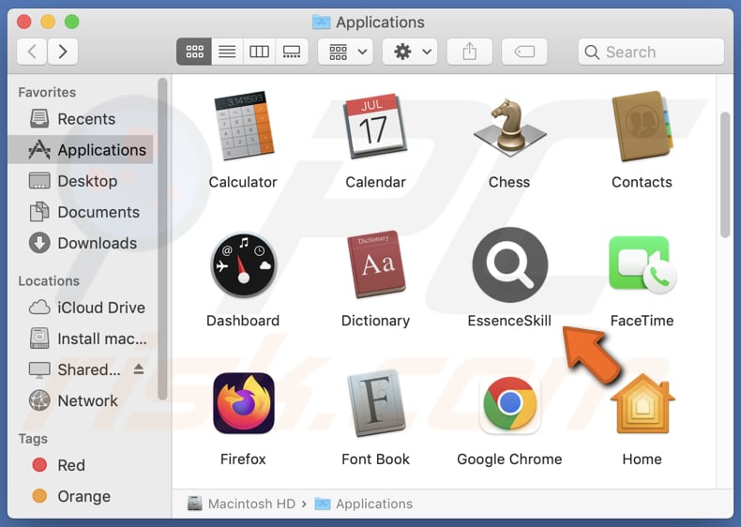Open the Chess app icon
Viewport: 741px width, 527px height.
click(509, 127)
